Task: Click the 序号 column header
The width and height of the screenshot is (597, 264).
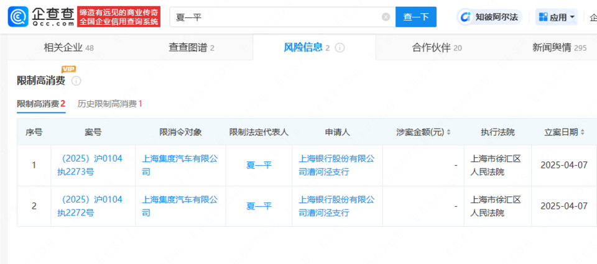Action: click(x=34, y=132)
